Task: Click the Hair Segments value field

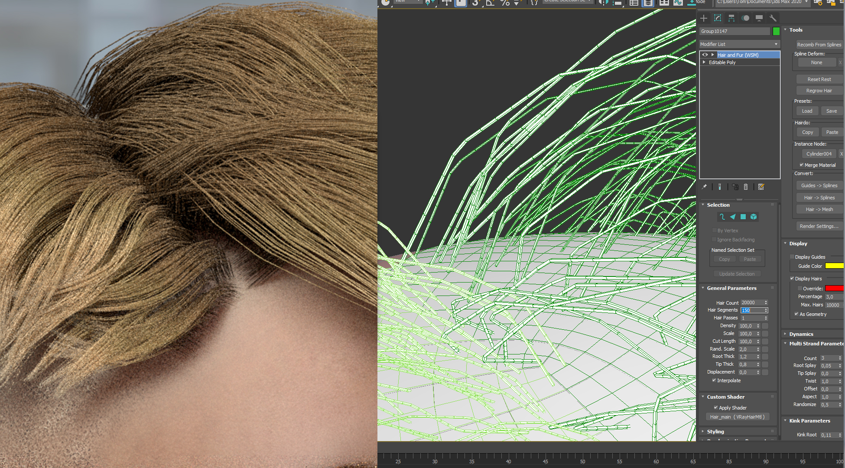Action: point(752,310)
